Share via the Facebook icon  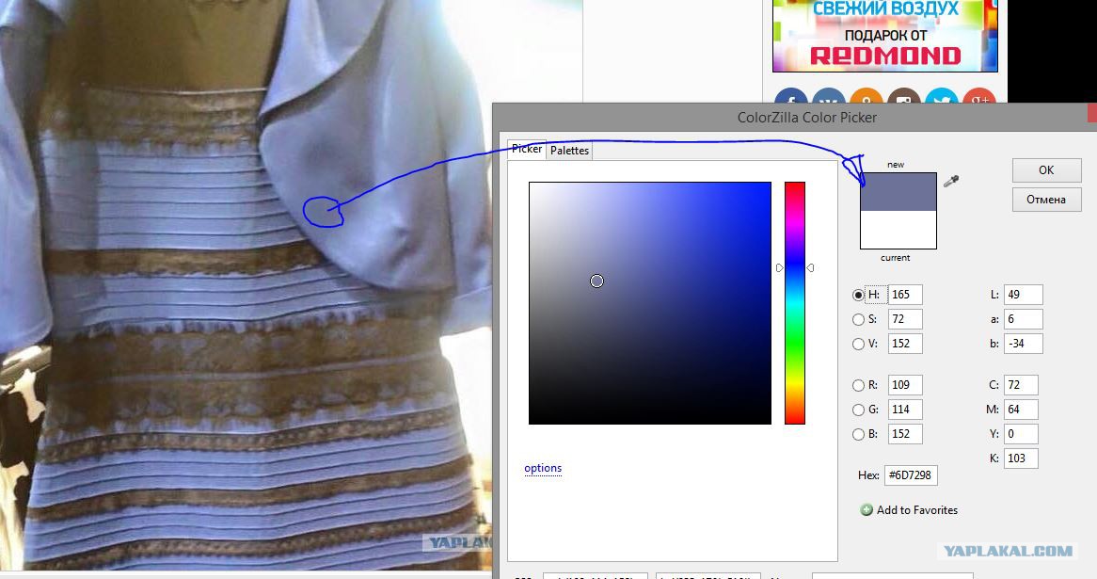point(791,99)
